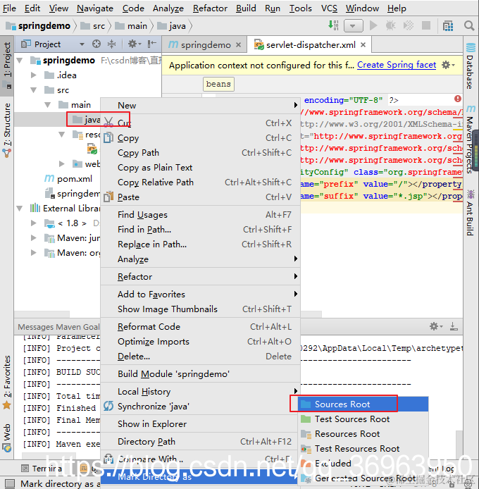The image size is (479, 489).
Task: Choose Paste in the context menu
Action: [x=201, y=197]
